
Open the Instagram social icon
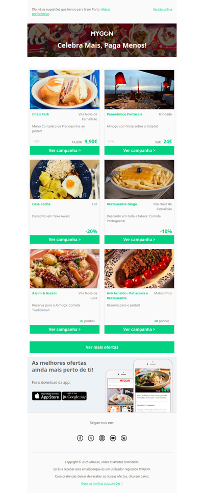pyautogui.click(x=102, y=438)
